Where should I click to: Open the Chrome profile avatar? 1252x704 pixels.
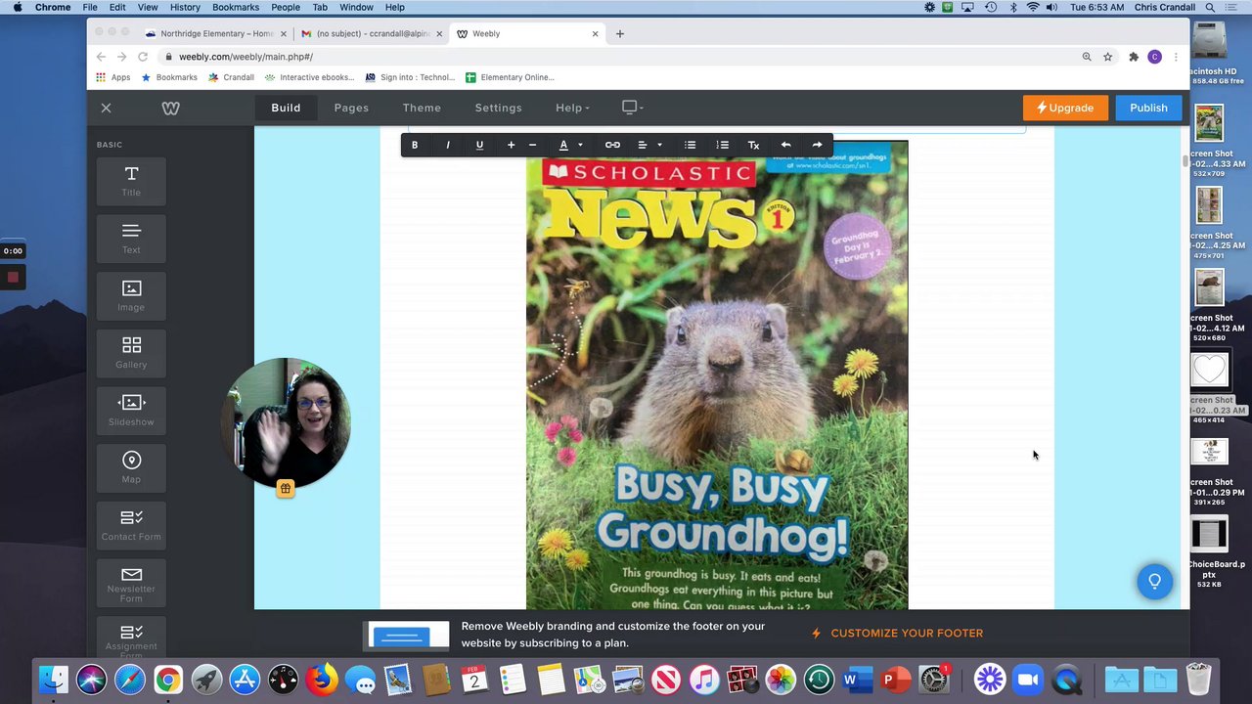point(1154,57)
